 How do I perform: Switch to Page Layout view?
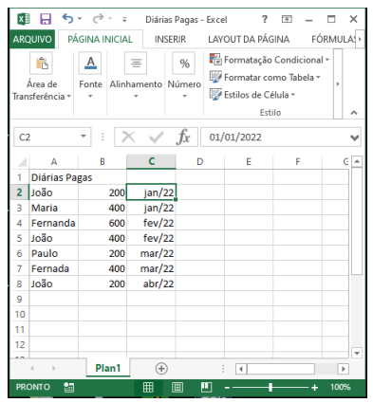[x=177, y=387]
